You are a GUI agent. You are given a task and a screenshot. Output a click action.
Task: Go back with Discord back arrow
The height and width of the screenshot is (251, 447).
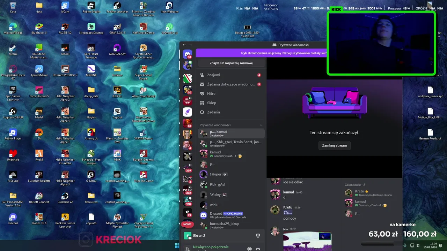(184, 45)
